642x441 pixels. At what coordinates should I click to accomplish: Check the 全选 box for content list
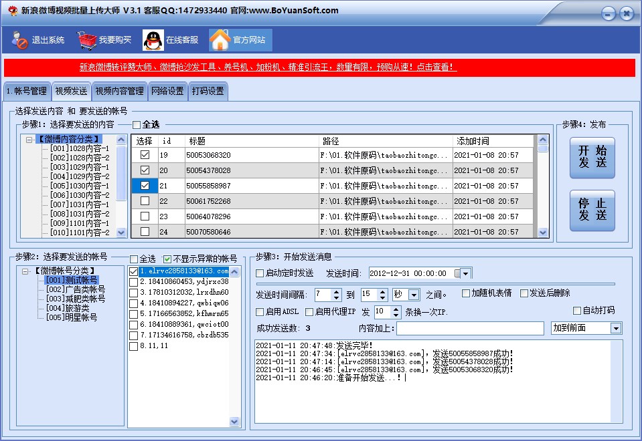[137, 125]
